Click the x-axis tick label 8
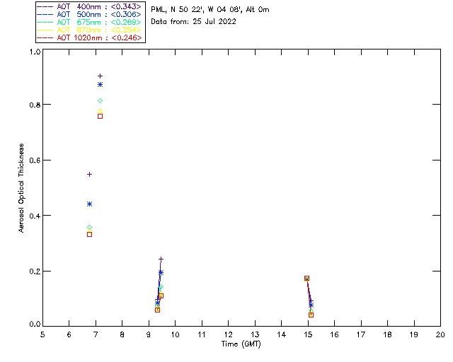 click(x=122, y=334)
